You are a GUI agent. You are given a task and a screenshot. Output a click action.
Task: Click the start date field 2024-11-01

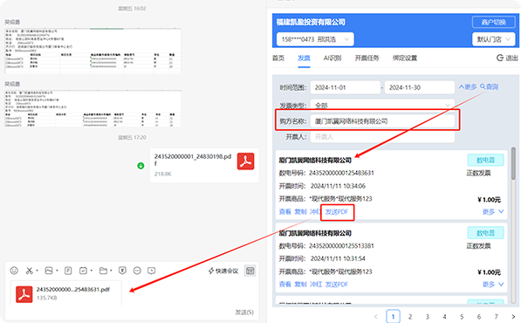[x=346, y=87]
